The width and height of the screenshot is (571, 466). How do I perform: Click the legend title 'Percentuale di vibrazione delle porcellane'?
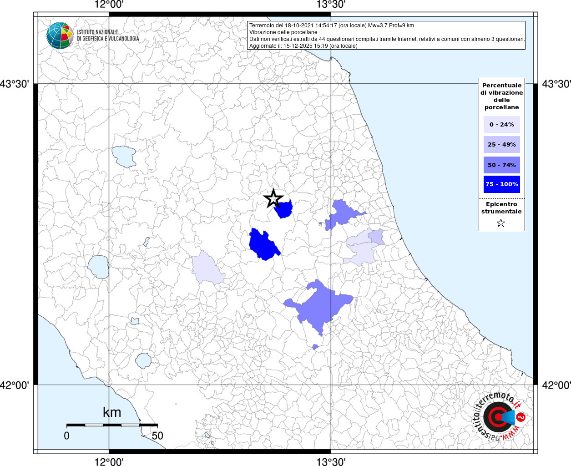point(502,96)
